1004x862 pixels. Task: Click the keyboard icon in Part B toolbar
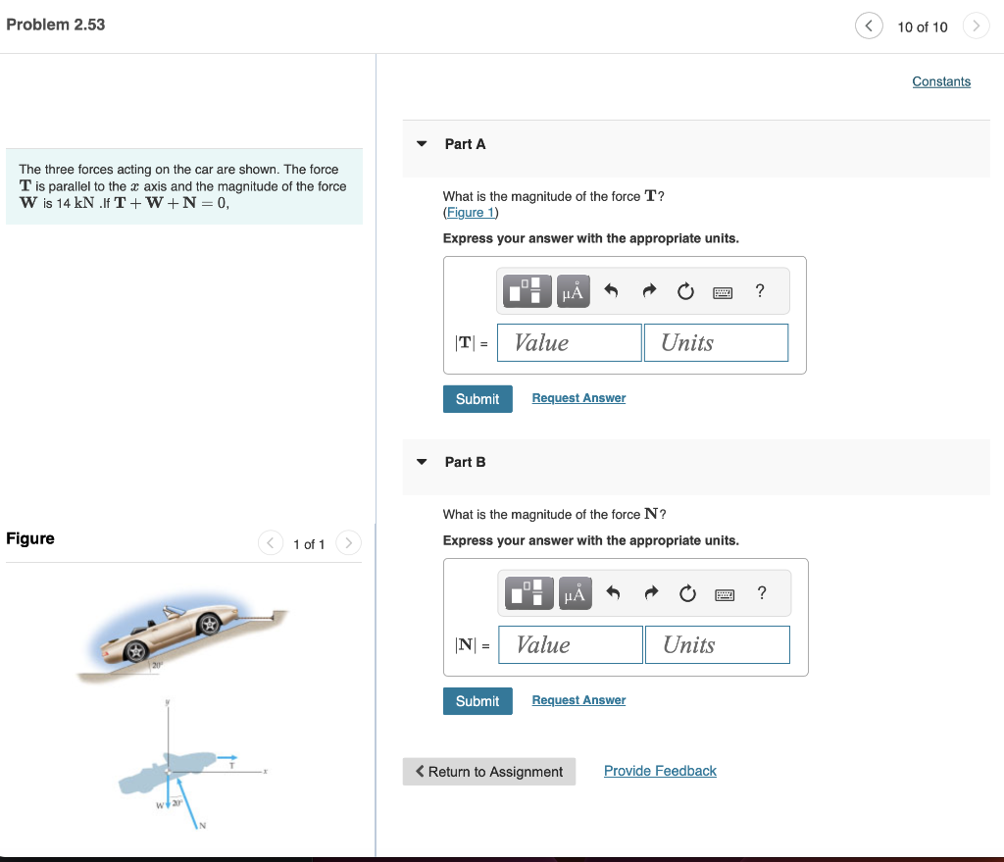724,593
